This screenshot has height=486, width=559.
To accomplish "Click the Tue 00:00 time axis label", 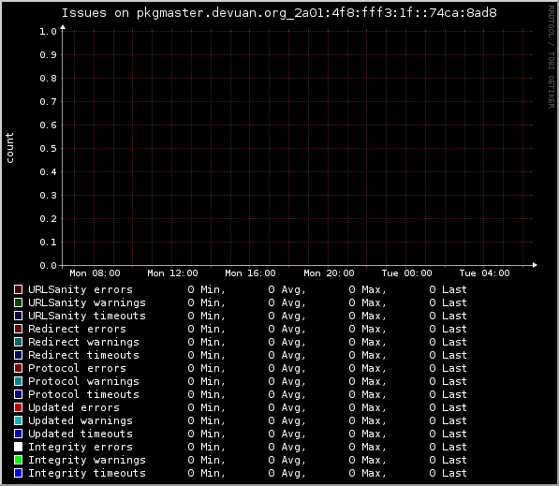I will [406, 273].
